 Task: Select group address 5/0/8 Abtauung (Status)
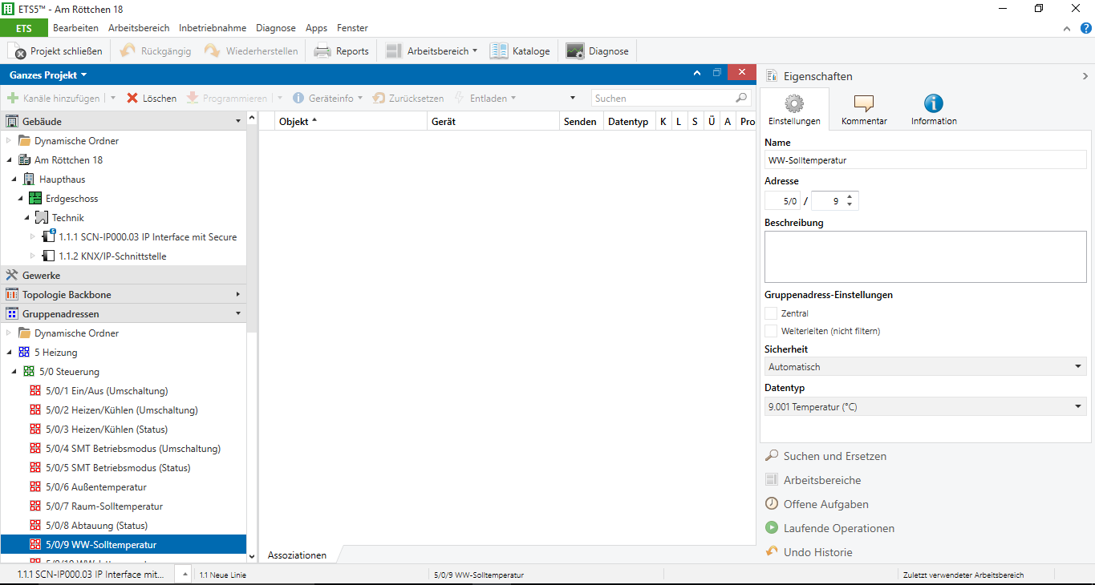pyautogui.click(x=96, y=526)
